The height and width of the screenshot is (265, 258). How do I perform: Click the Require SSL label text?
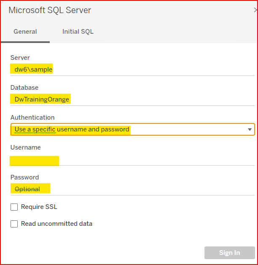point(39,207)
